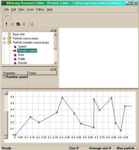Viewport: 139px width, 150px height.
Task: Select the lowest graph point near 0.9
Action: coord(121,130)
